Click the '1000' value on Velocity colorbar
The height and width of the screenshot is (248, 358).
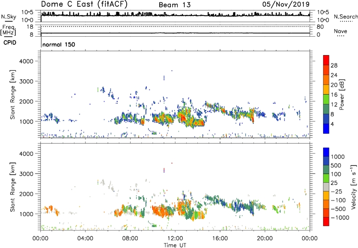pos(338,157)
